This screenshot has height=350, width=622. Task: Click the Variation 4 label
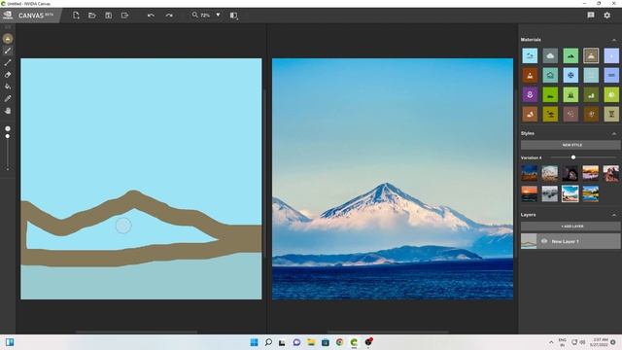click(x=531, y=157)
